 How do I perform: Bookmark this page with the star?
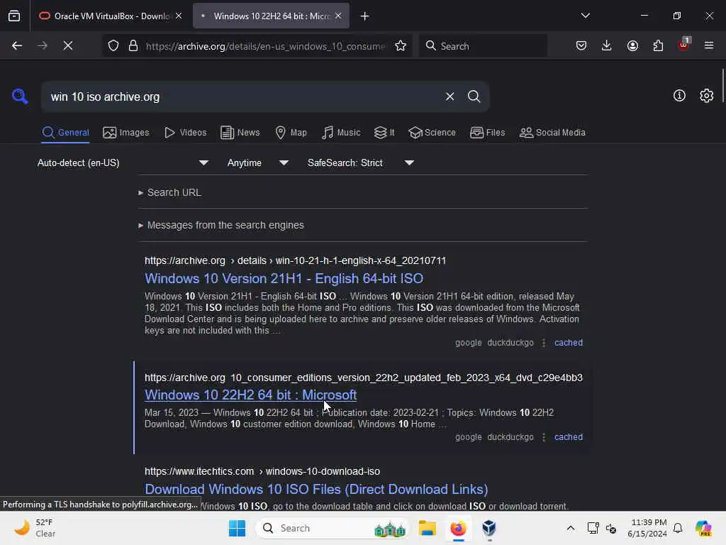pyautogui.click(x=401, y=45)
